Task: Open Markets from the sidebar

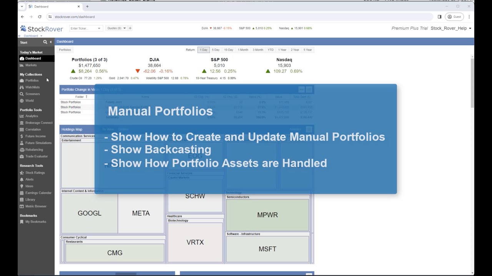Action: [x=31, y=65]
